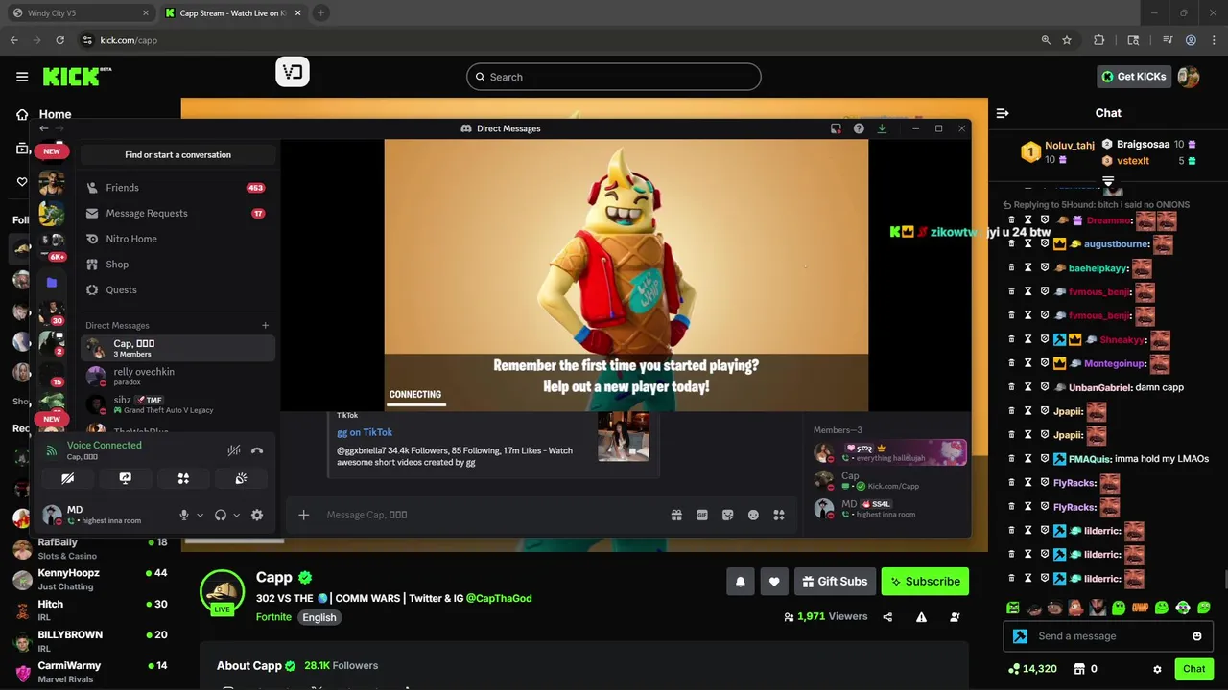
Task: Open @CapThaGod link in stream title
Action: 499,598
